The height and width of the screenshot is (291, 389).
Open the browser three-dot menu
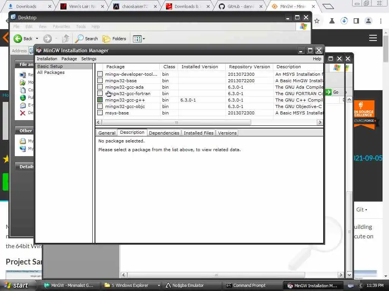[x=381, y=21]
